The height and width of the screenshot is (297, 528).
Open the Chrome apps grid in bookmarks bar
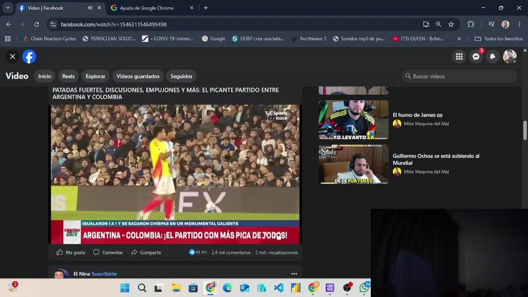coord(7,38)
